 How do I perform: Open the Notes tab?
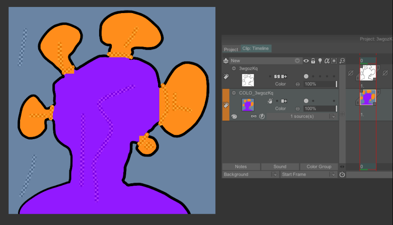click(241, 167)
